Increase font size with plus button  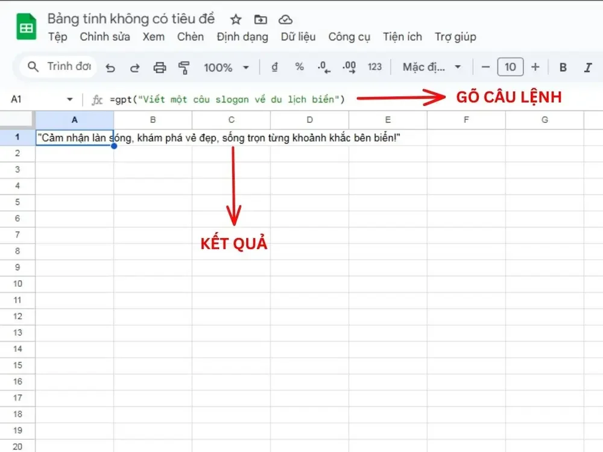pyautogui.click(x=535, y=67)
